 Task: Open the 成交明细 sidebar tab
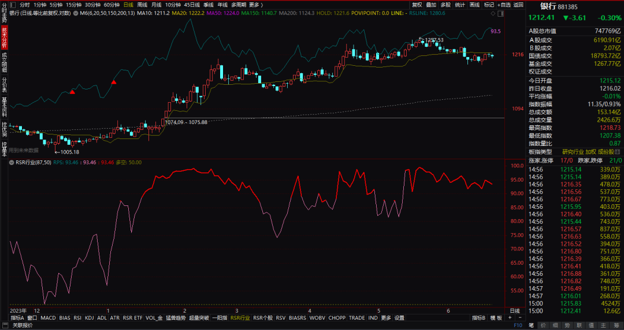coord(5,62)
